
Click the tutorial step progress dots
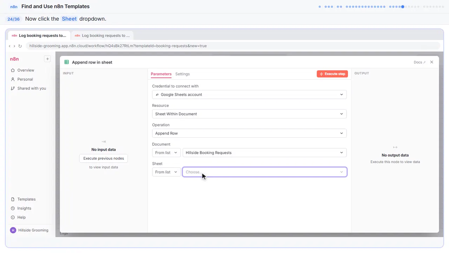381,7
